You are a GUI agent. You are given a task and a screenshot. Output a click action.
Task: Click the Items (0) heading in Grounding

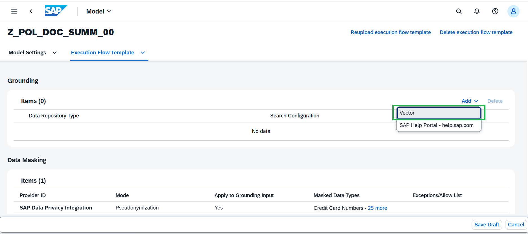(x=34, y=101)
